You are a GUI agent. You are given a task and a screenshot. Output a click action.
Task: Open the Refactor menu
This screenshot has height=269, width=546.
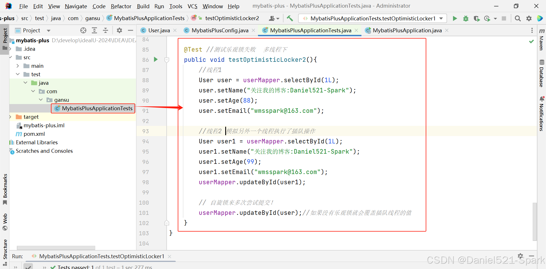point(121,6)
